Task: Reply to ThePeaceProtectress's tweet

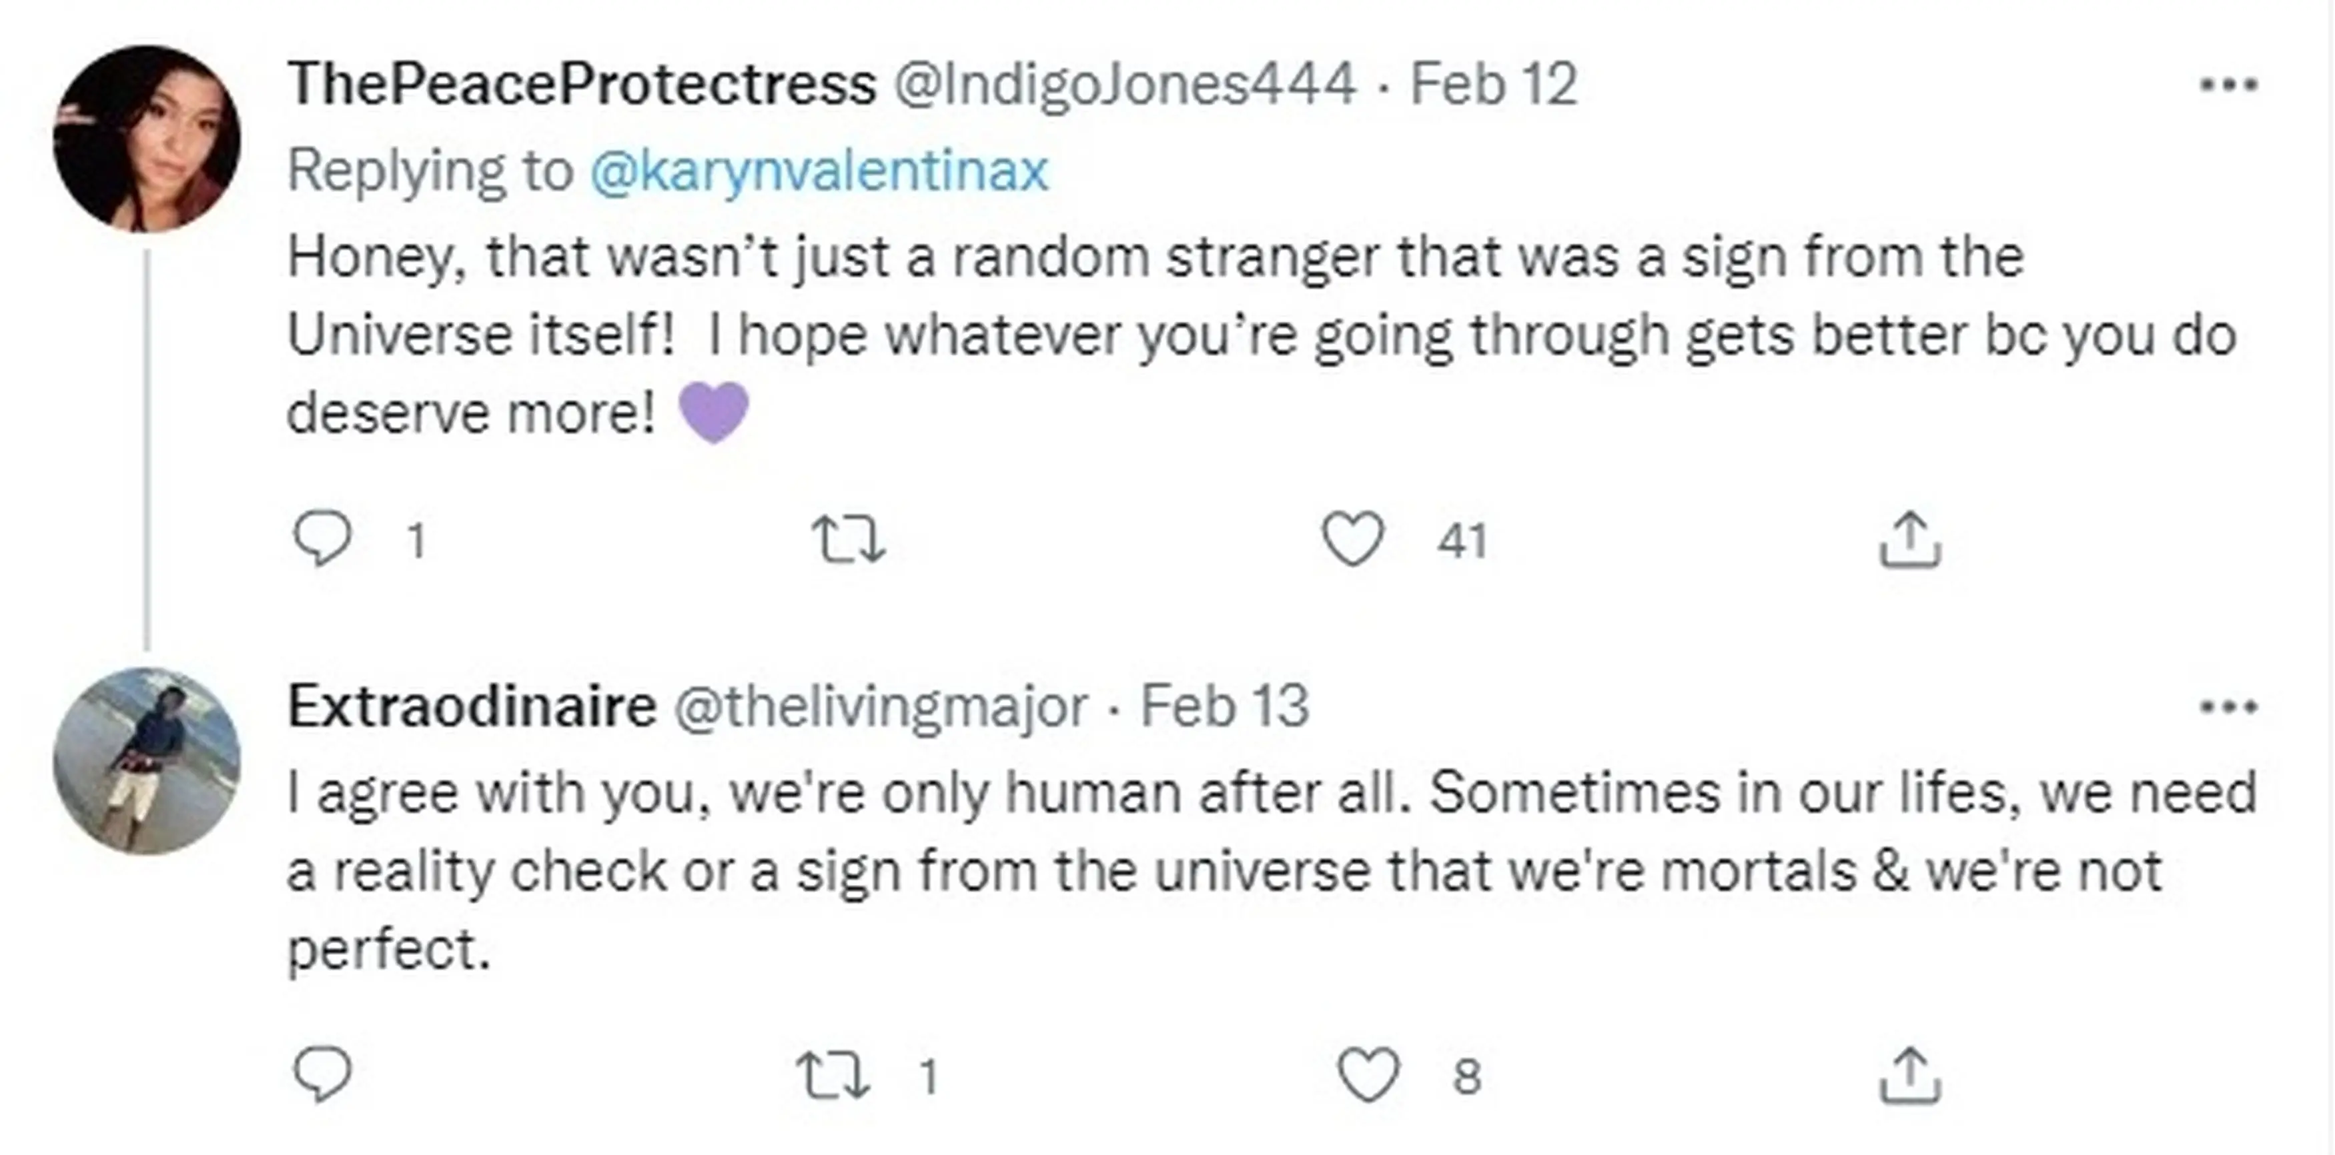Action: [323, 540]
